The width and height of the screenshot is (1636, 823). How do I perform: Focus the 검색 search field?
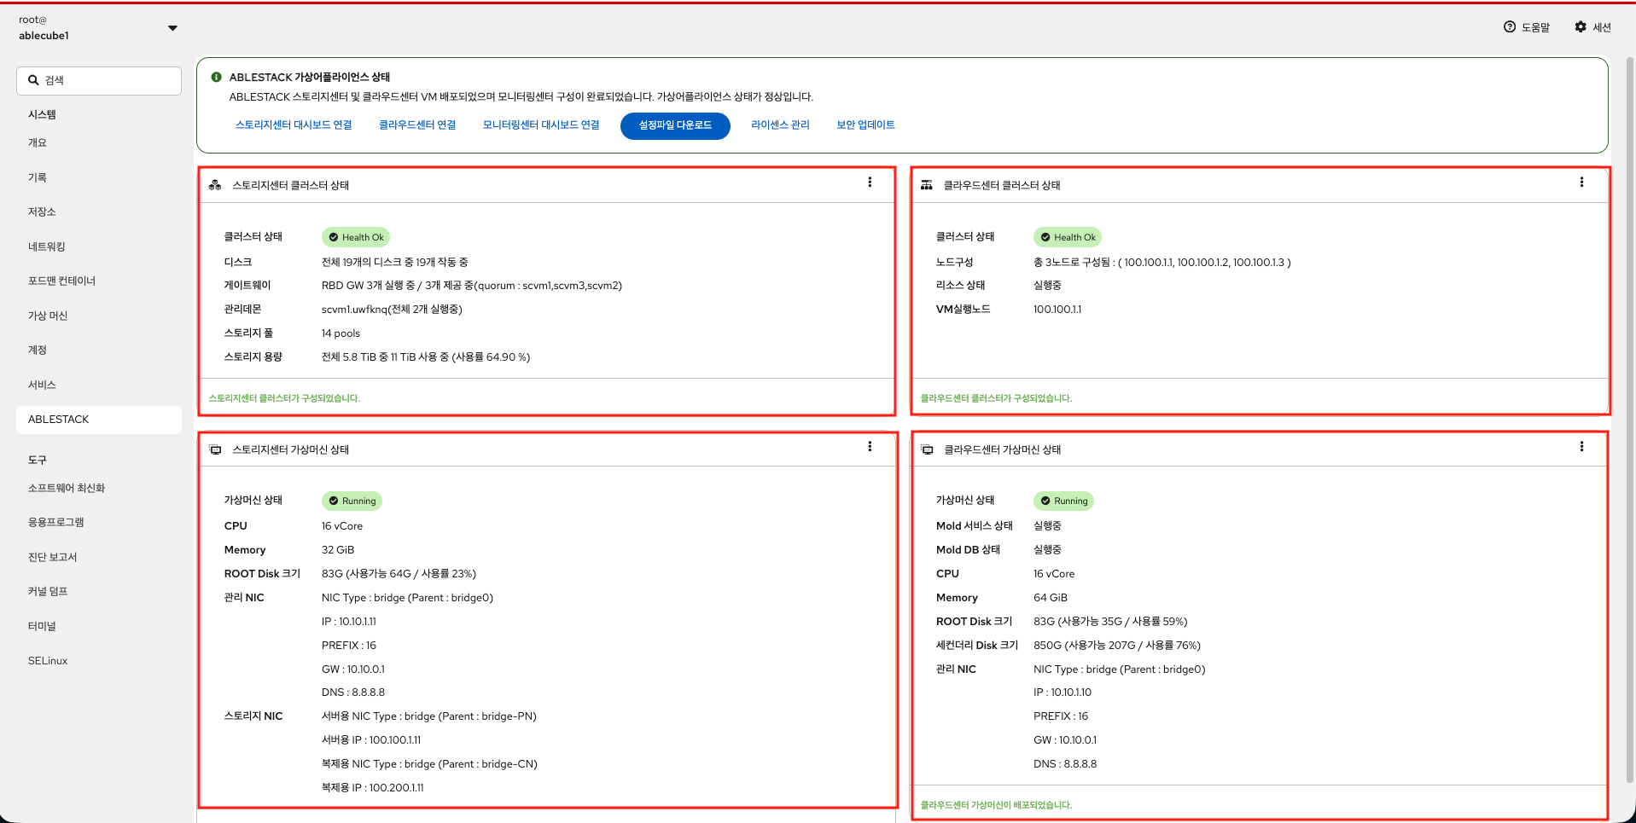99,80
